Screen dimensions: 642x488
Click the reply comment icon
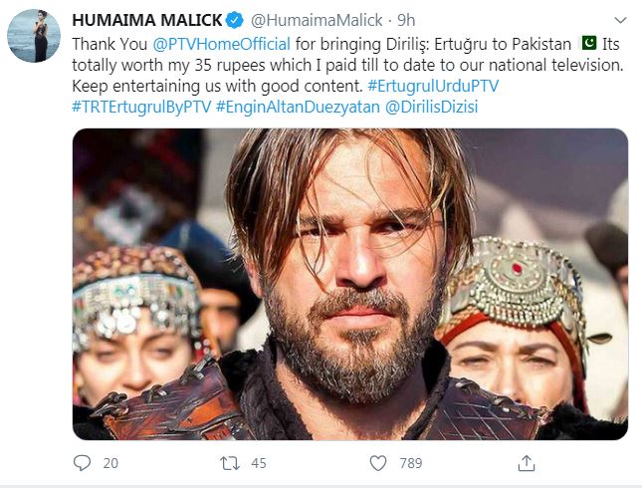coord(82,463)
